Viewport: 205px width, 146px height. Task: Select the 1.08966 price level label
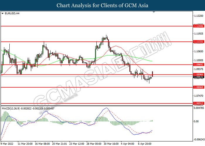pyautogui.click(x=199, y=74)
